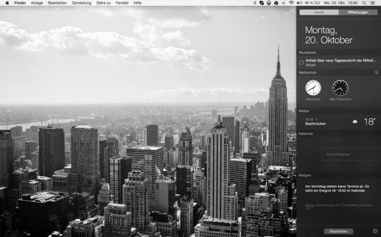Click the headphones menu bar icon
Screen dimensions: 381x237
(269, 3)
